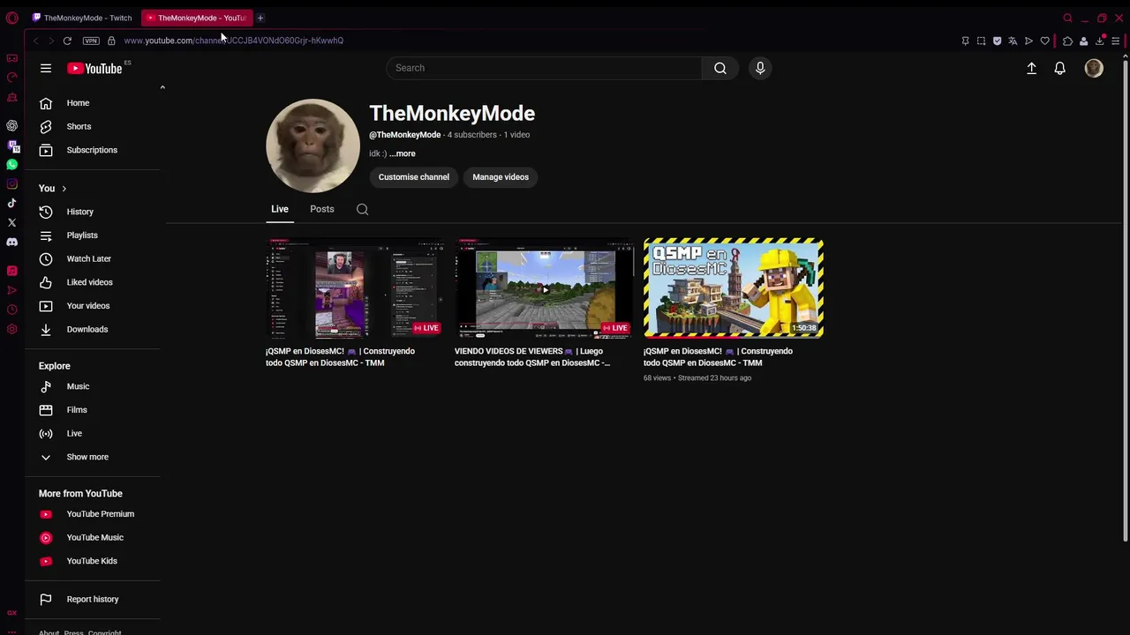This screenshot has width=1130, height=635.
Task: Open the Easy Setup sliders icon
Action: 1116,41
